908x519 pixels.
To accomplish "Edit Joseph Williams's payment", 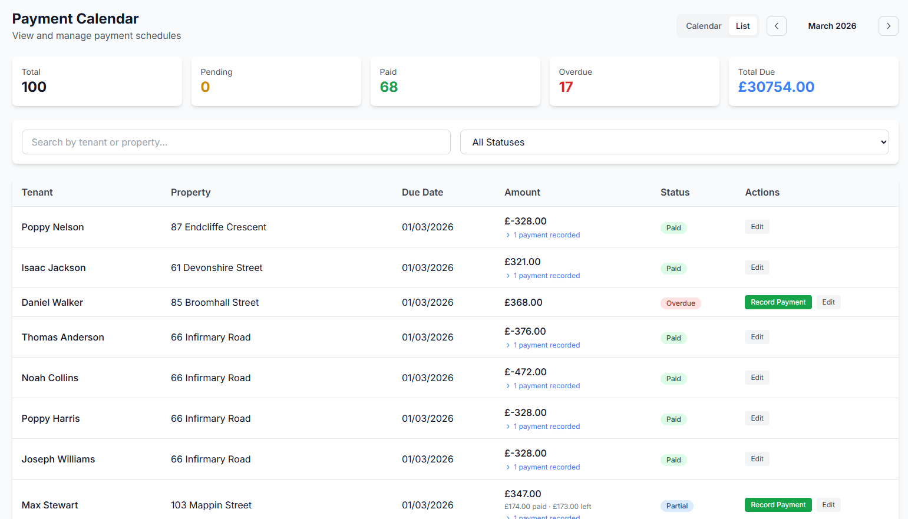I will pyautogui.click(x=757, y=459).
